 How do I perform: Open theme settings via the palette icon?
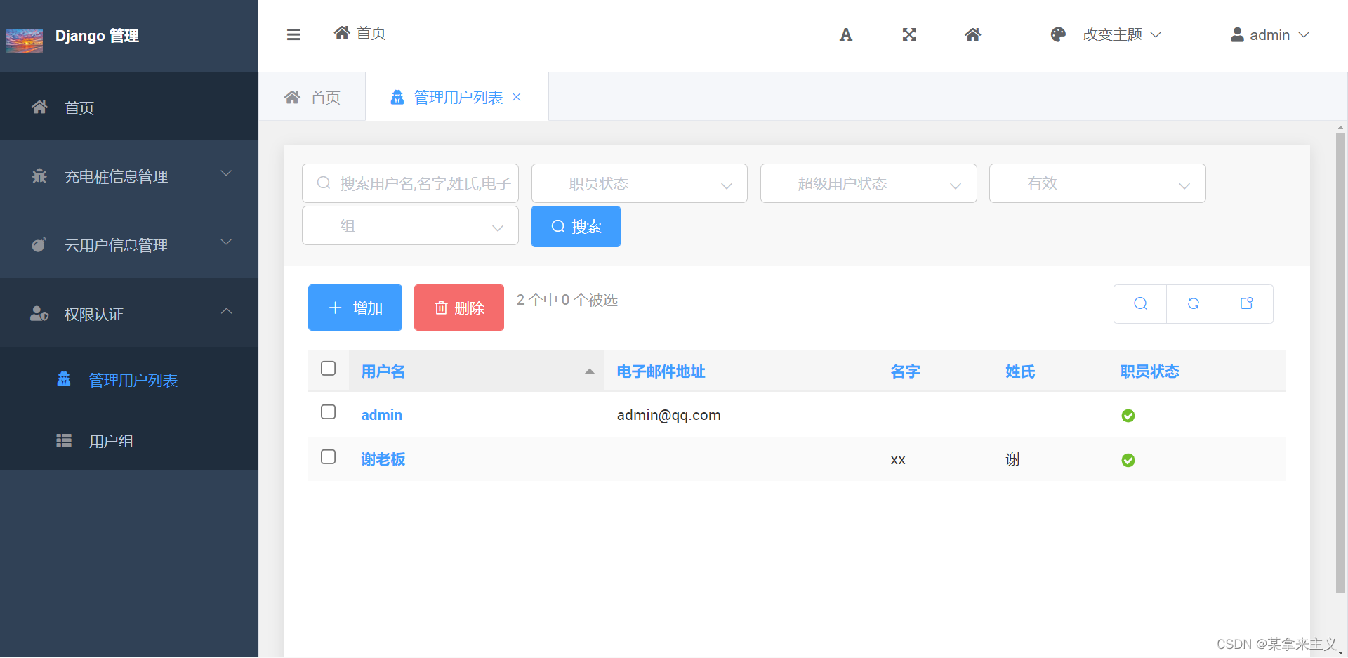click(x=1058, y=34)
